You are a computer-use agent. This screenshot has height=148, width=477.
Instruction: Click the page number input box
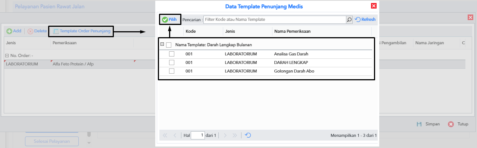198,135
